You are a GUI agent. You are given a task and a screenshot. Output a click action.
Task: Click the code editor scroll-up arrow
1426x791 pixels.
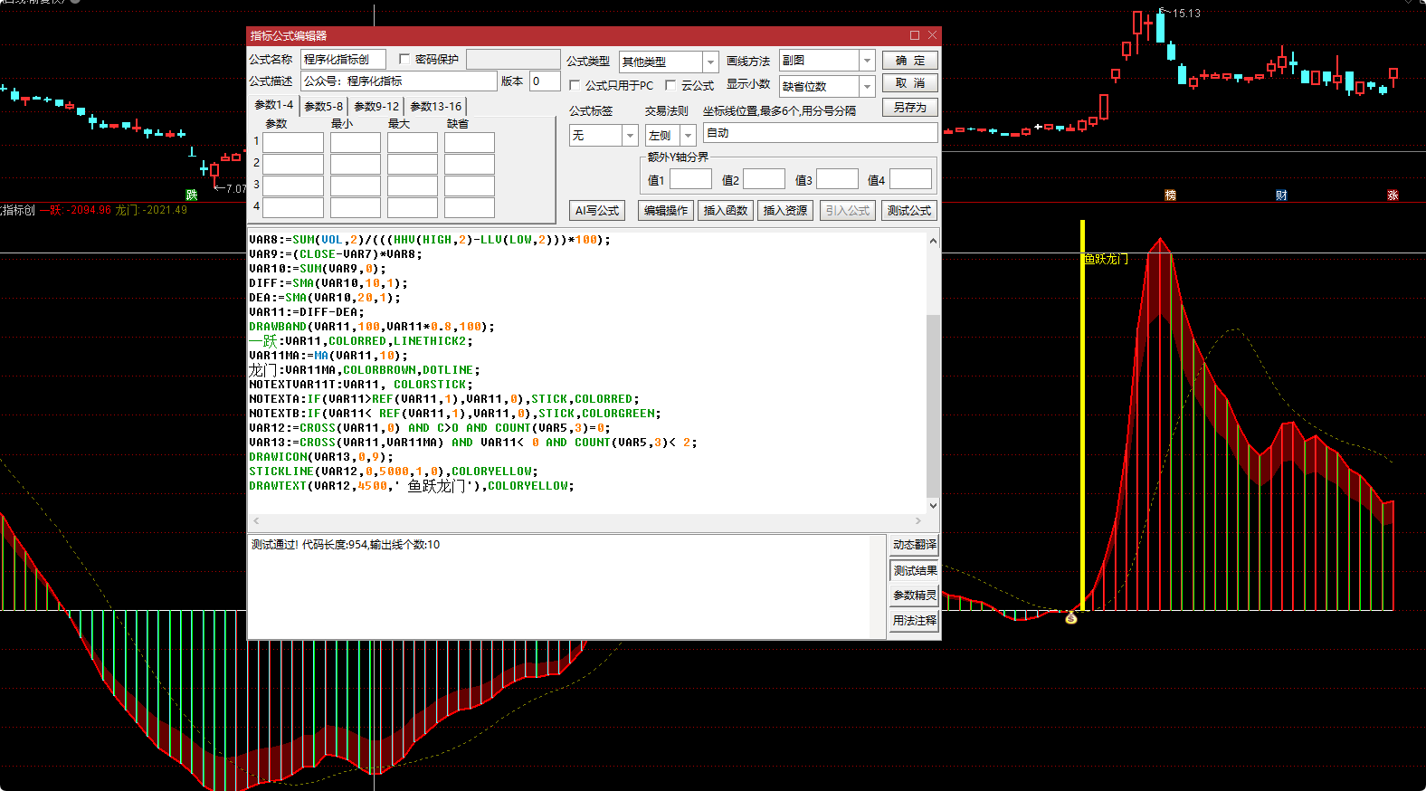coord(933,241)
